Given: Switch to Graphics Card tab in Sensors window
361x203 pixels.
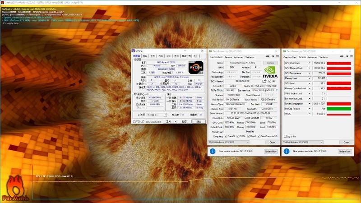Looking at the screenshot, I should pos(290,57).
